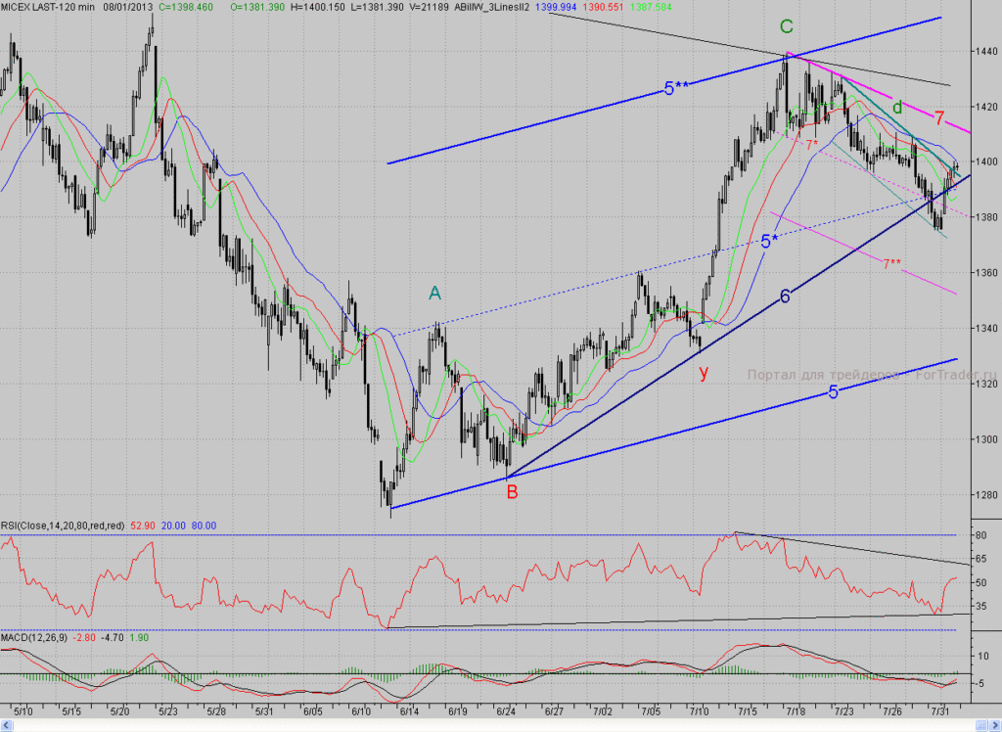The height and width of the screenshot is (732, 1002).
Task: Click the 5* label on the dotted line
Action: 769,242
